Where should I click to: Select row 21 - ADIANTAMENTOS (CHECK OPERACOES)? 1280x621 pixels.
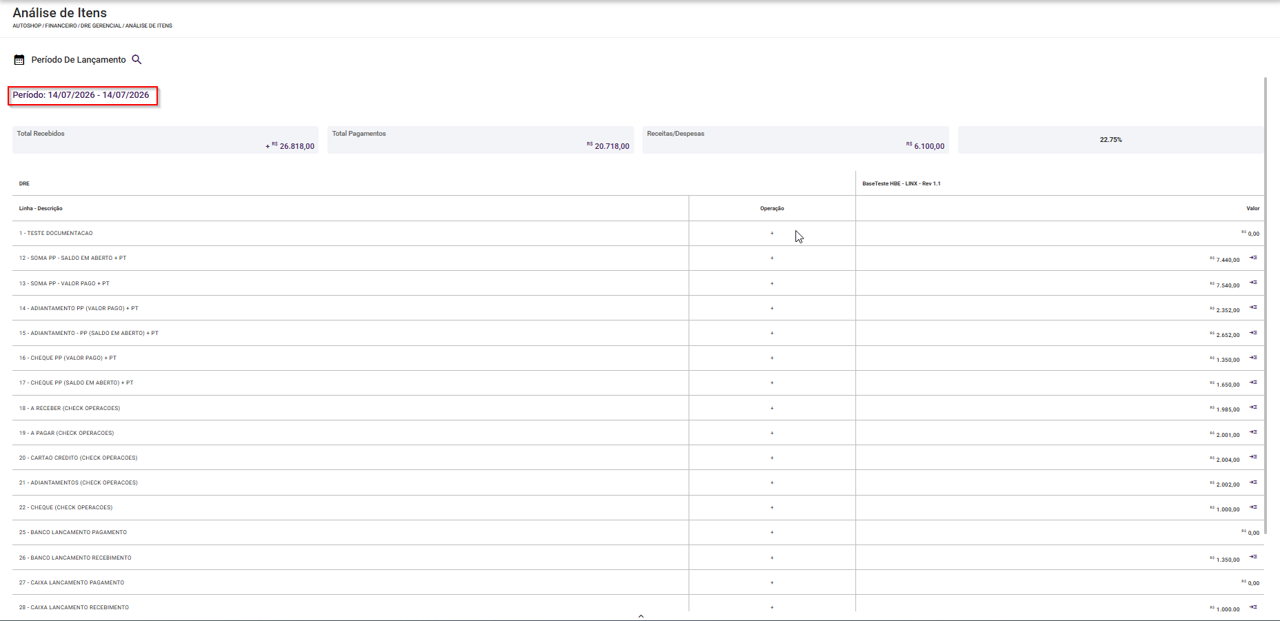[638, 482]
